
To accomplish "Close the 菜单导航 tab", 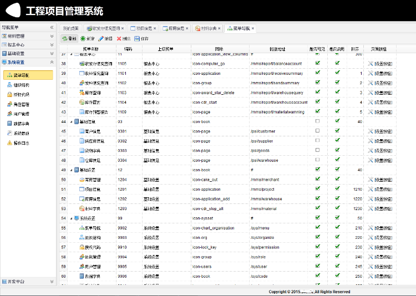I will tap(253, 28).
